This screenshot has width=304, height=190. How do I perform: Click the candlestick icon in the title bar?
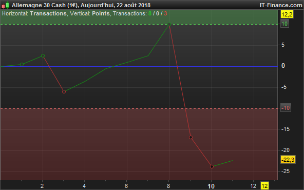(6, 5)
